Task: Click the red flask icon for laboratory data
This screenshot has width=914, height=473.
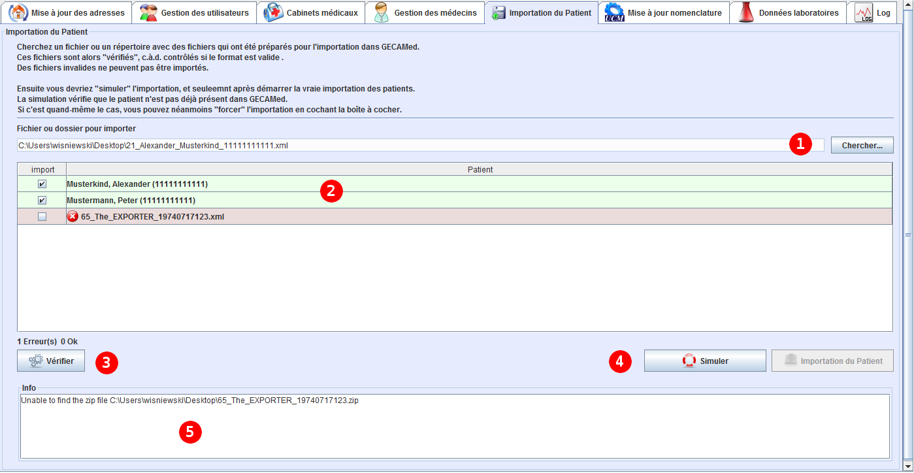Action: coord(746,12)
